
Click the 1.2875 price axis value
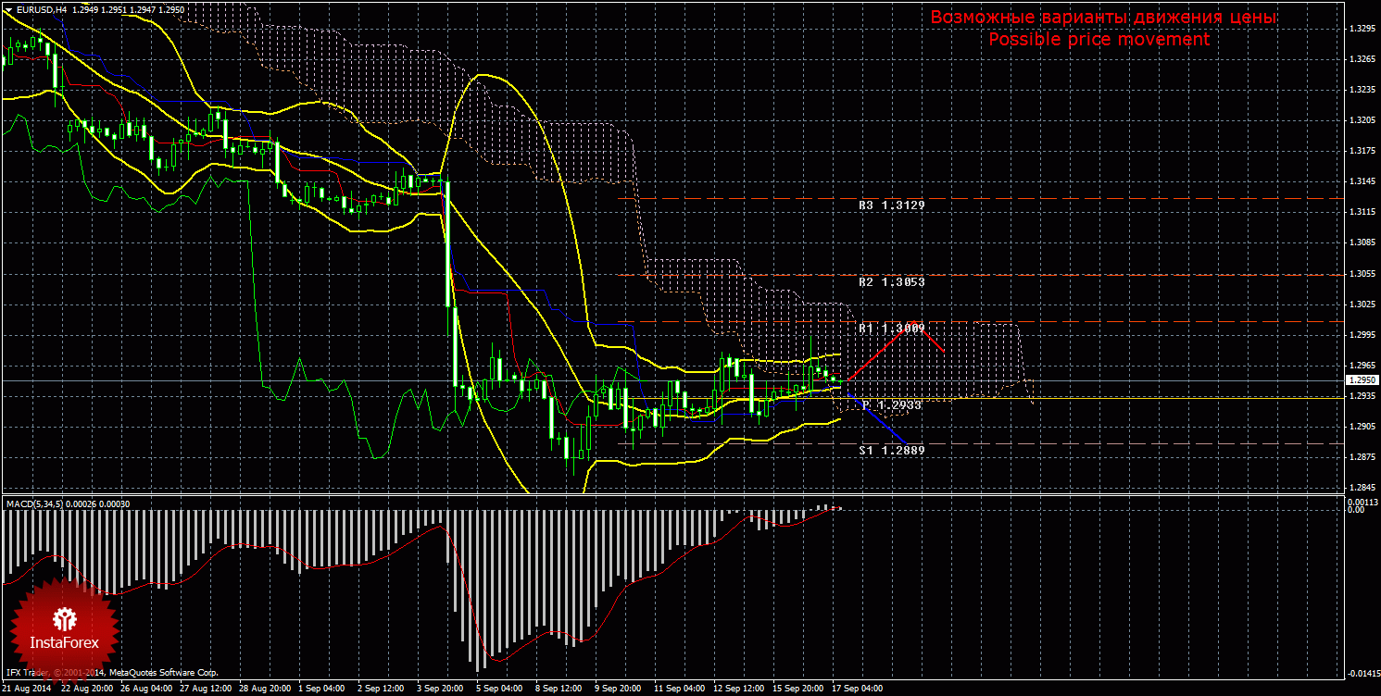tap(1361, 457)
